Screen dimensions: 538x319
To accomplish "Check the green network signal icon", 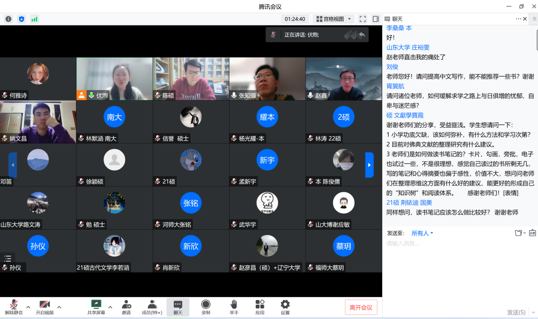I will [x=34, y=19].
